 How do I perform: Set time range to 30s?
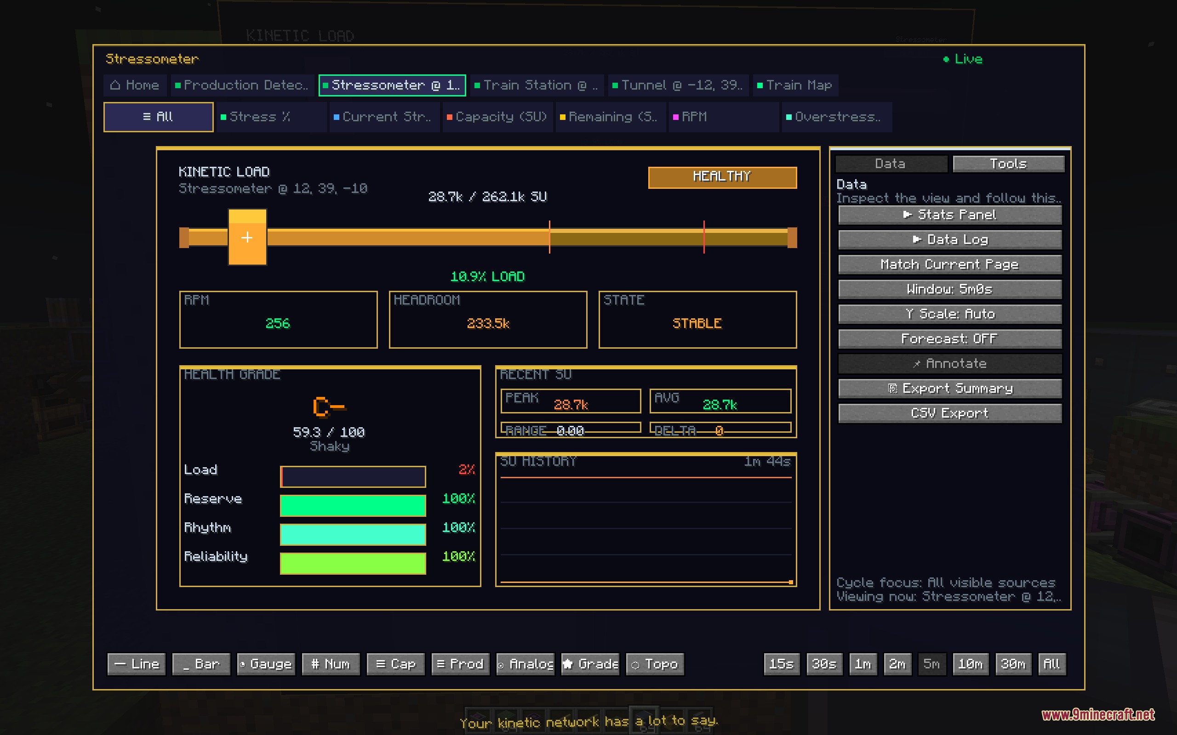coord(824,664)
